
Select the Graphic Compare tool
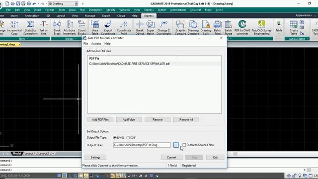(x=180, y=28)
